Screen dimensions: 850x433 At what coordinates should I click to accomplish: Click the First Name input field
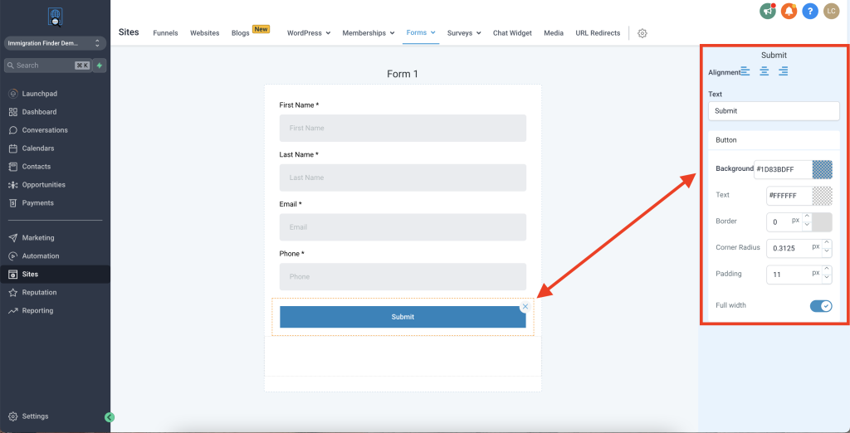[x=403, y=129]
